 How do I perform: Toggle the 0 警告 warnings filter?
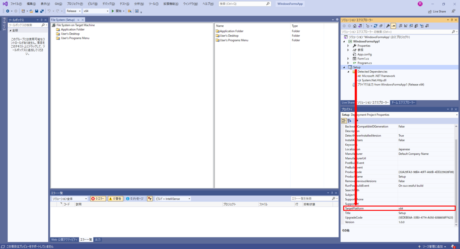click(x=115, y=199)
